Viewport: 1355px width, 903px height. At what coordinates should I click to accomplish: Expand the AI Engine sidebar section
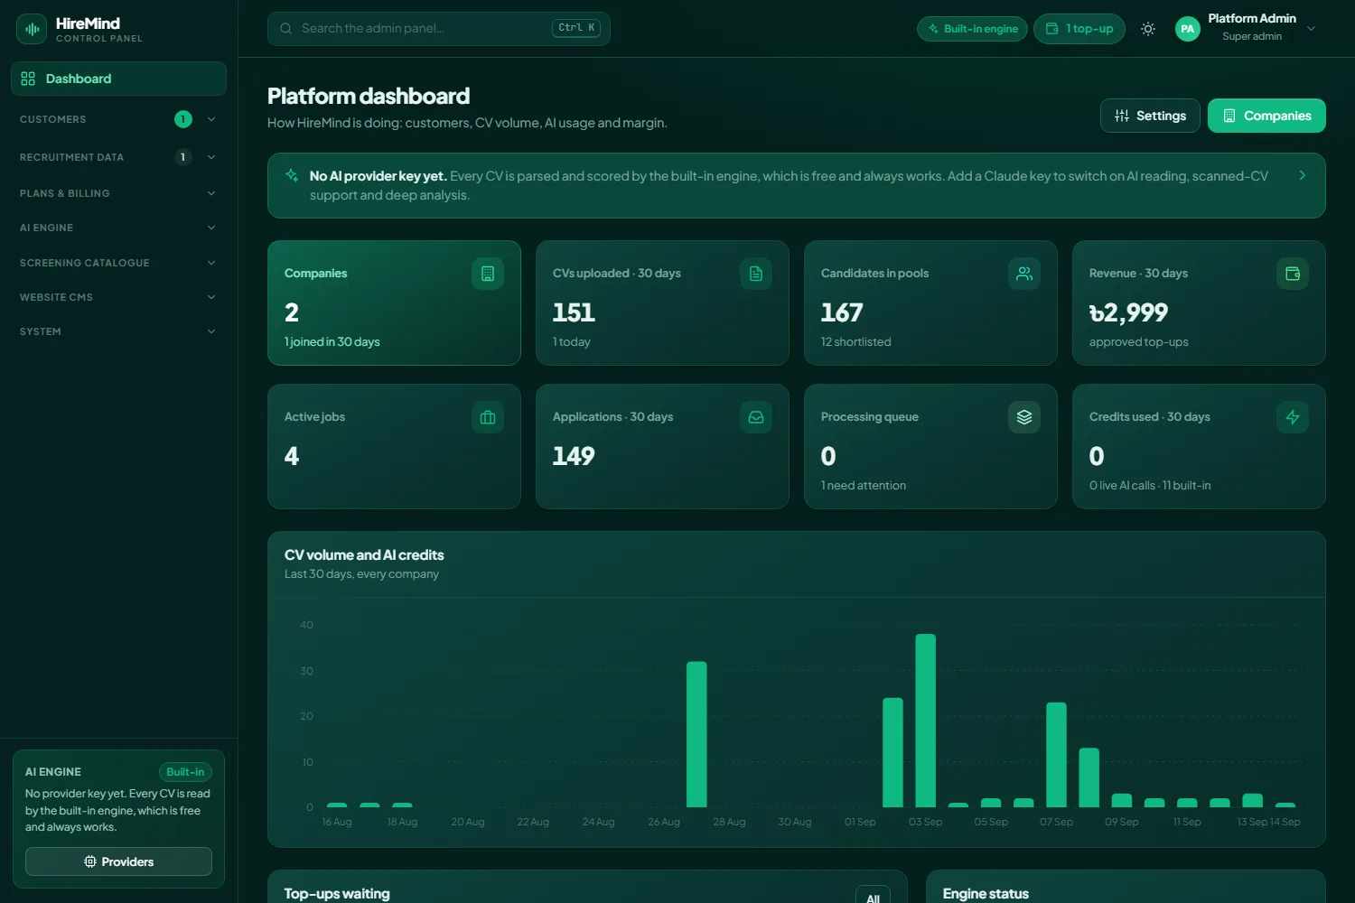(118, 228)
